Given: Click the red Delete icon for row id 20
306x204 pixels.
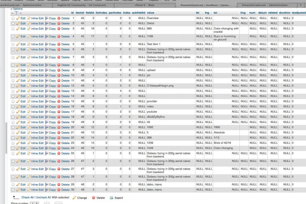Looking at the screenshot, I should tap(59, 128).
